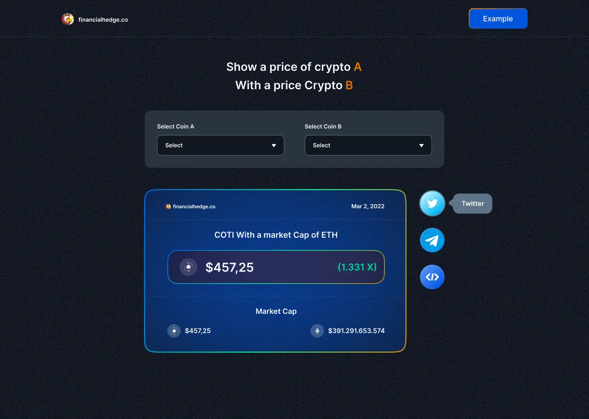Image resolution: width=589 pixels, height=419 pixels.
Task: Click the large $457,25 price value
Action: 229,267
